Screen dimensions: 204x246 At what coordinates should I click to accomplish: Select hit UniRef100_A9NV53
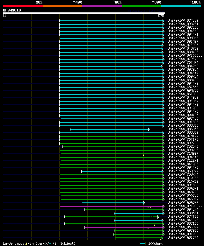coord(183,90)
